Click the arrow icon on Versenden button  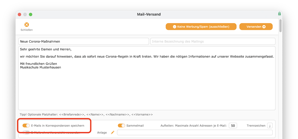coord(264,27)
